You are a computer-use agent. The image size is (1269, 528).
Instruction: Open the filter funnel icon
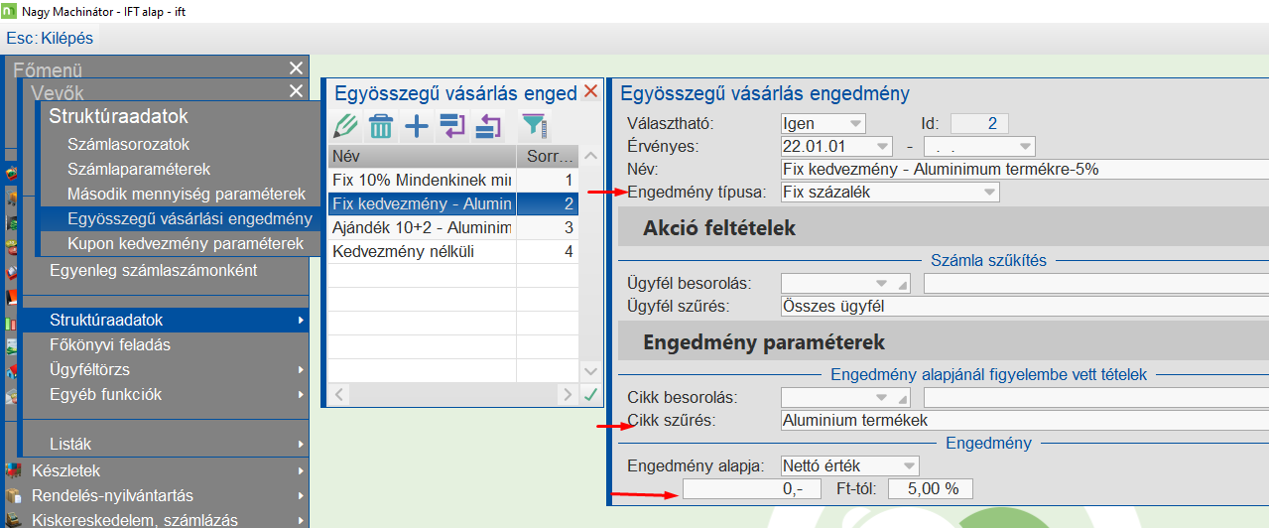(535, 126)
